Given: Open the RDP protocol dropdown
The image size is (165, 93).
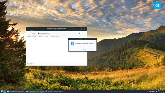Looking at the screenshot, I should [34, 33].
